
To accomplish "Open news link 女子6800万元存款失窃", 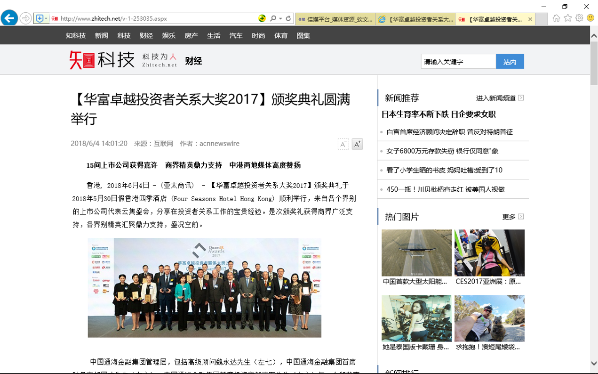I will point(442,151).
